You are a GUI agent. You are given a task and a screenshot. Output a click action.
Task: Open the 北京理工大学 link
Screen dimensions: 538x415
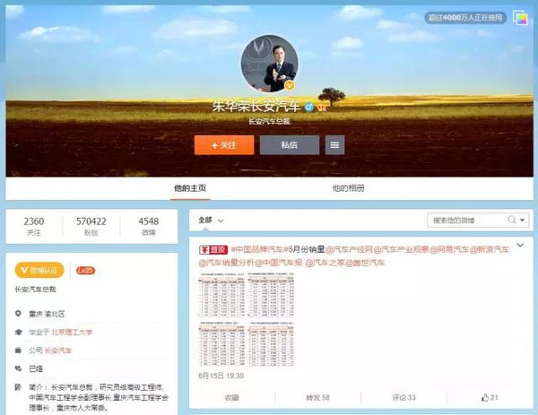point(72,332)
